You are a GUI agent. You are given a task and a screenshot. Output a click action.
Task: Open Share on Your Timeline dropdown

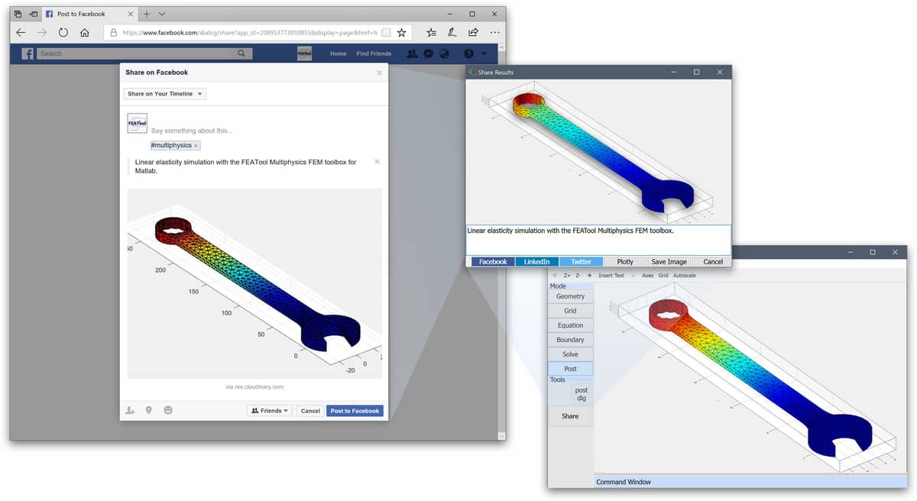(165, 94)
